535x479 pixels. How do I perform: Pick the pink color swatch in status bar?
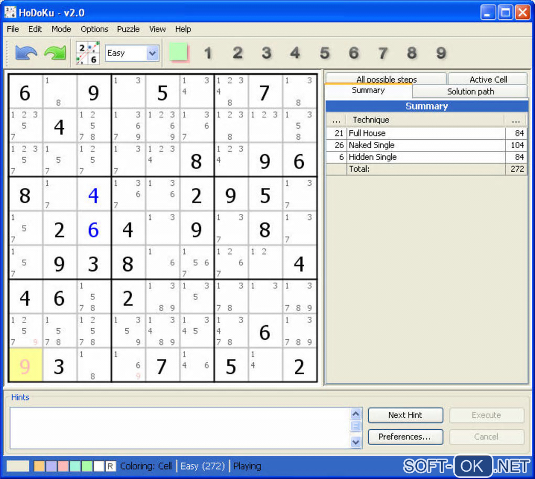pyautogui.click(x=63, y=466)
